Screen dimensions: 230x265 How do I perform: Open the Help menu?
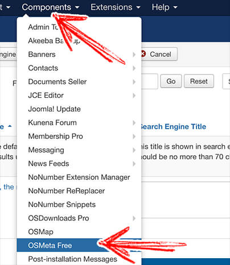click(x=165, y=7)
